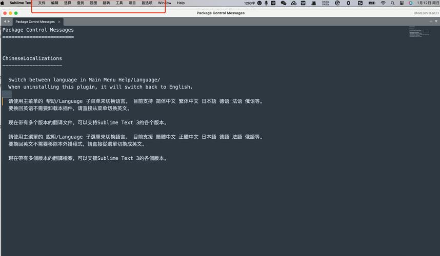Screen dimensions: 440x256
Task: Click line starting 請使用主選單的
Action: point(135,137)
